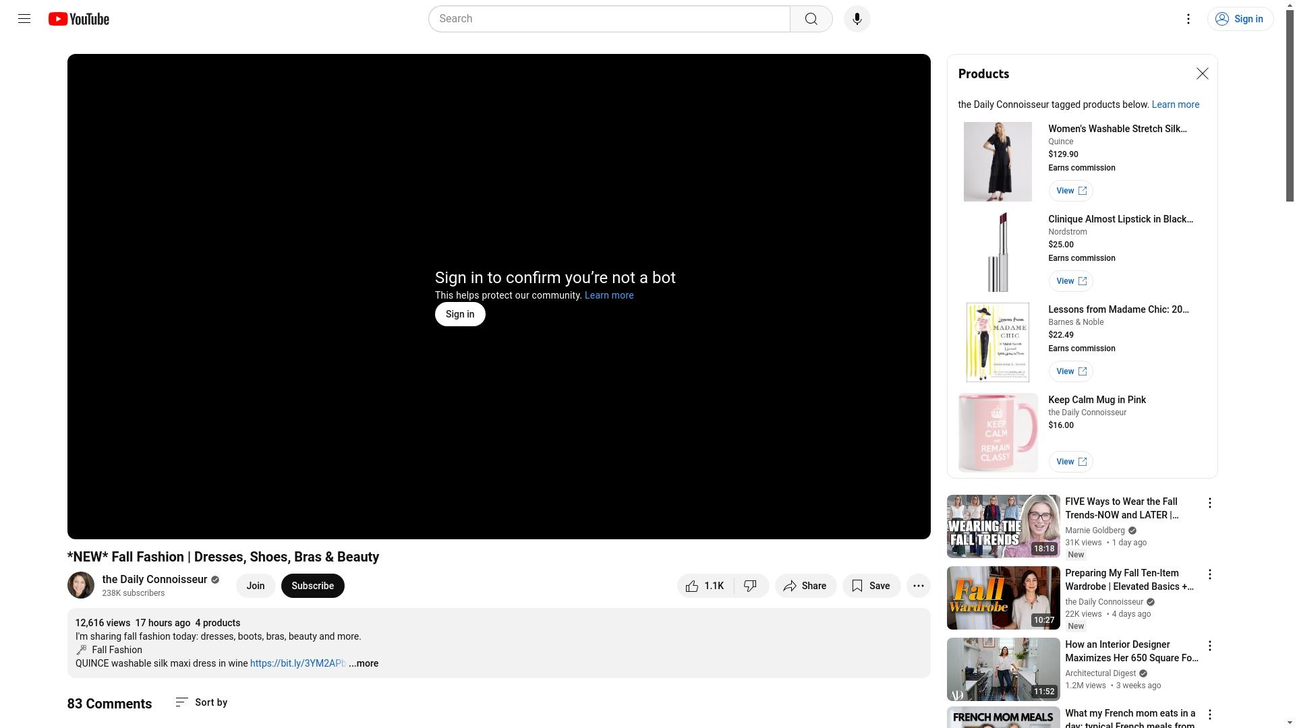Dislike the video with thumbs down
This screenshot has width=1295, height=728.
[x=751, y=586]
